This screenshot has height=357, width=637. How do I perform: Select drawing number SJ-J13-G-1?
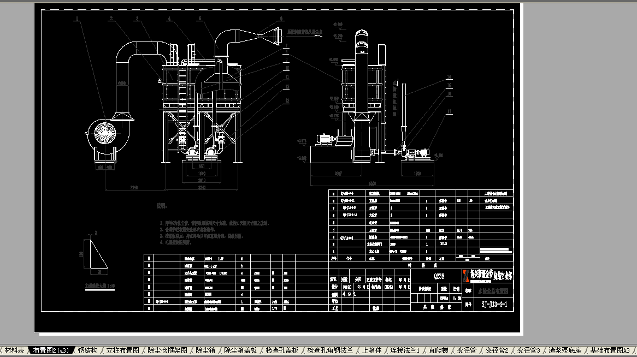click(494, 304)
